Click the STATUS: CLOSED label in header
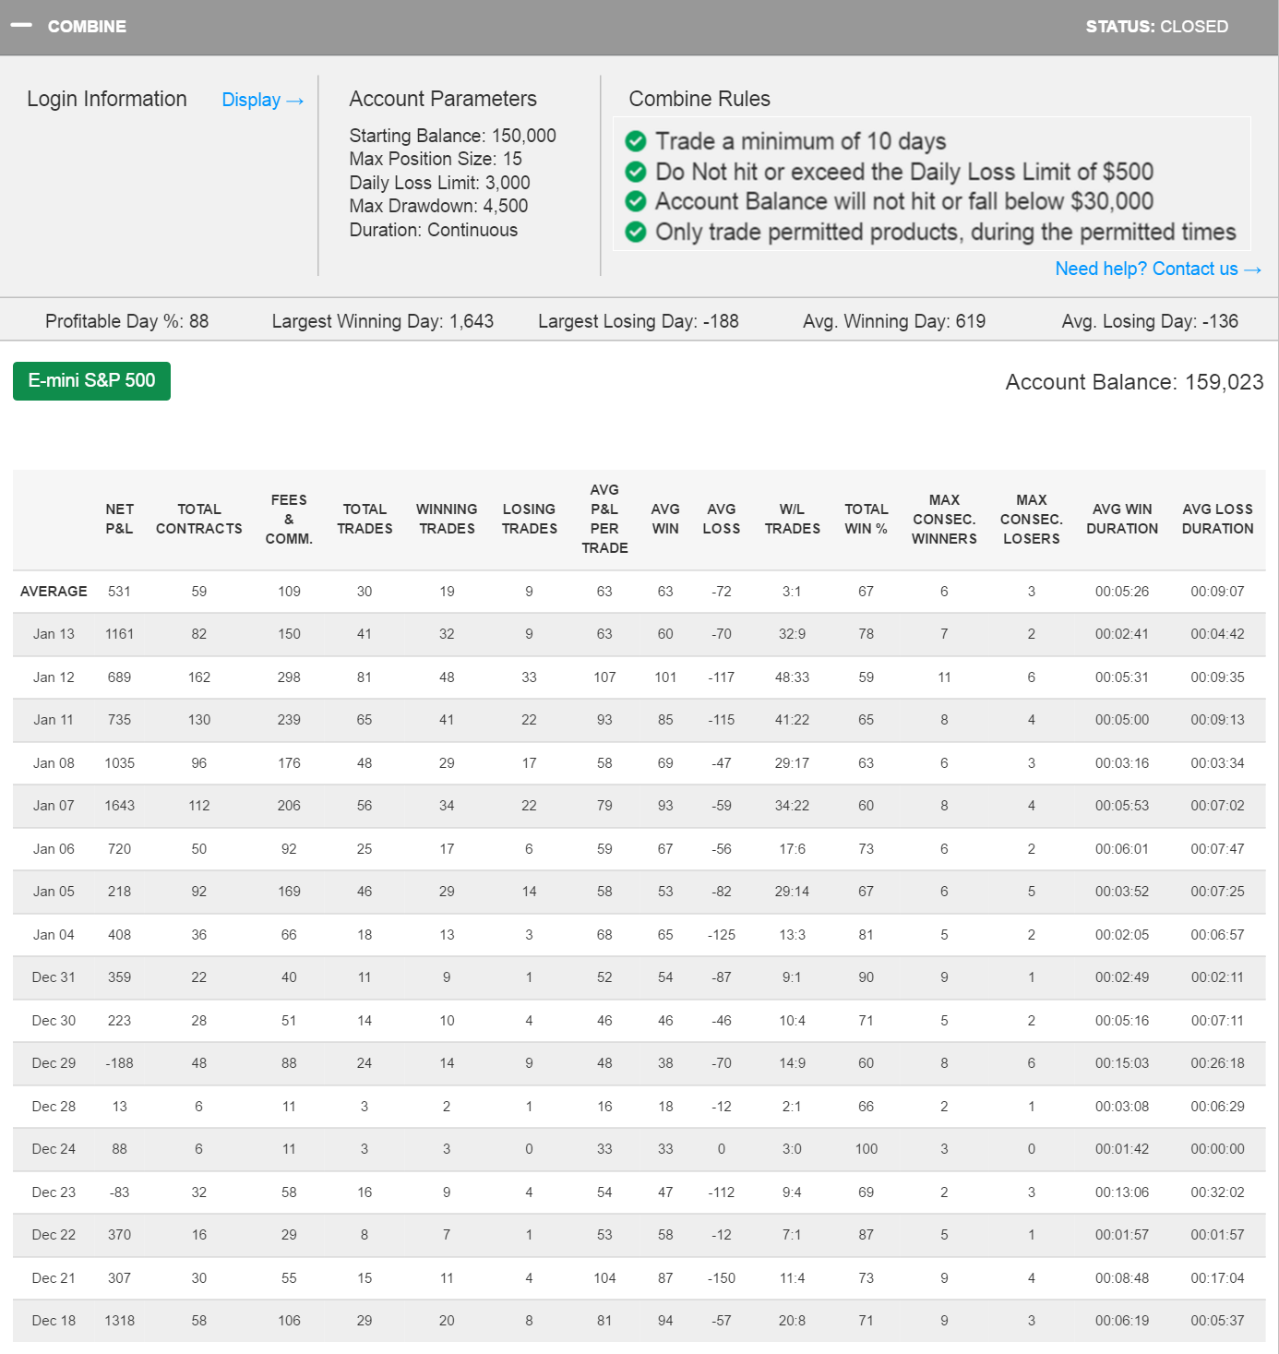 [1156, 27]
